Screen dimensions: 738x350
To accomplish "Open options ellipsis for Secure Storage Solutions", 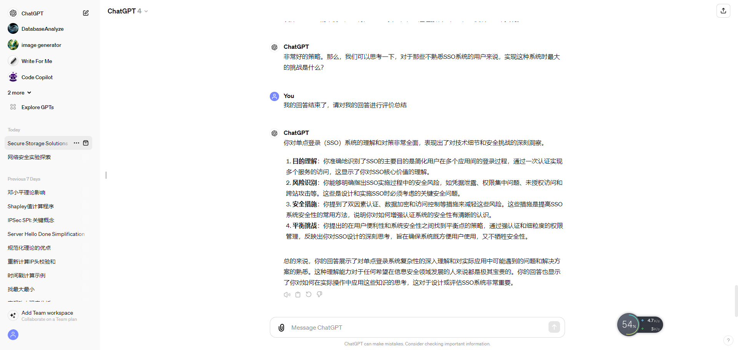I will click(76, 143).
